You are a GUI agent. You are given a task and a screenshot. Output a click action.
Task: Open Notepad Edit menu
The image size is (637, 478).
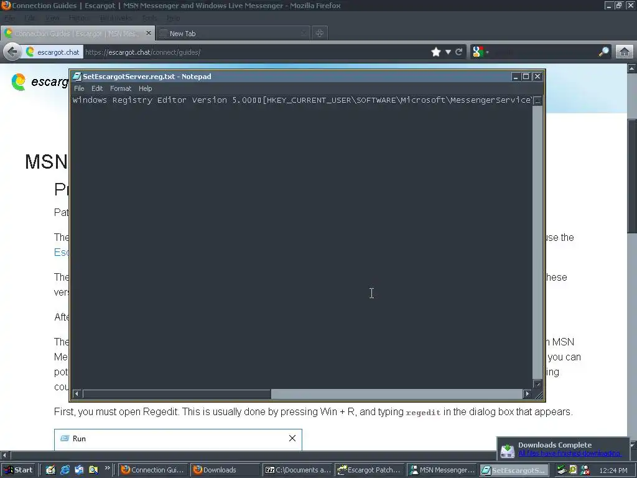(x=96, y=88)
